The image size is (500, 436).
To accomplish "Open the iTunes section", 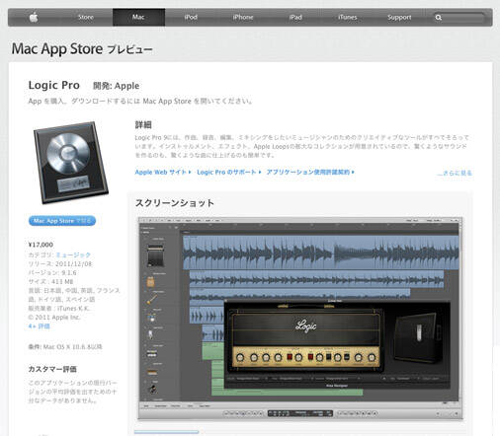I will click(x=348, y=17).
